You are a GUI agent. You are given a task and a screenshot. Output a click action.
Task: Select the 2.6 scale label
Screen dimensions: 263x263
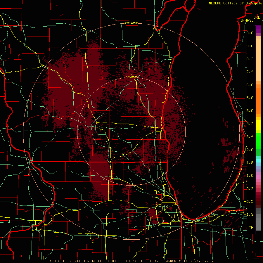(250, 150)
